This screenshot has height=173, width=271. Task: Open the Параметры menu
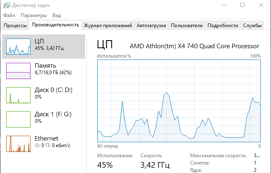click(x=34, y=15)
